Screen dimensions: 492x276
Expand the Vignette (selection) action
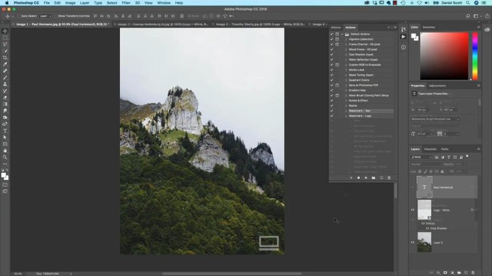point(346,39)
